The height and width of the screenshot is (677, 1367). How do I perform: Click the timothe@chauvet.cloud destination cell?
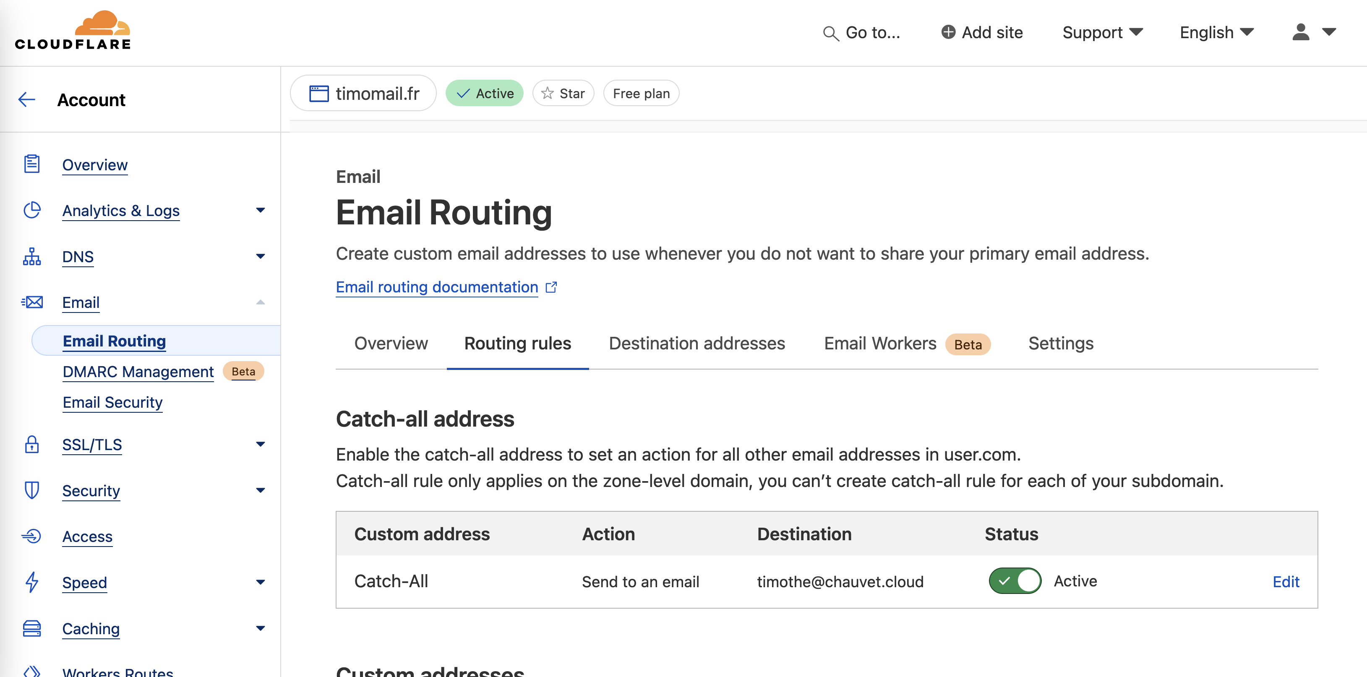[840, 581]
